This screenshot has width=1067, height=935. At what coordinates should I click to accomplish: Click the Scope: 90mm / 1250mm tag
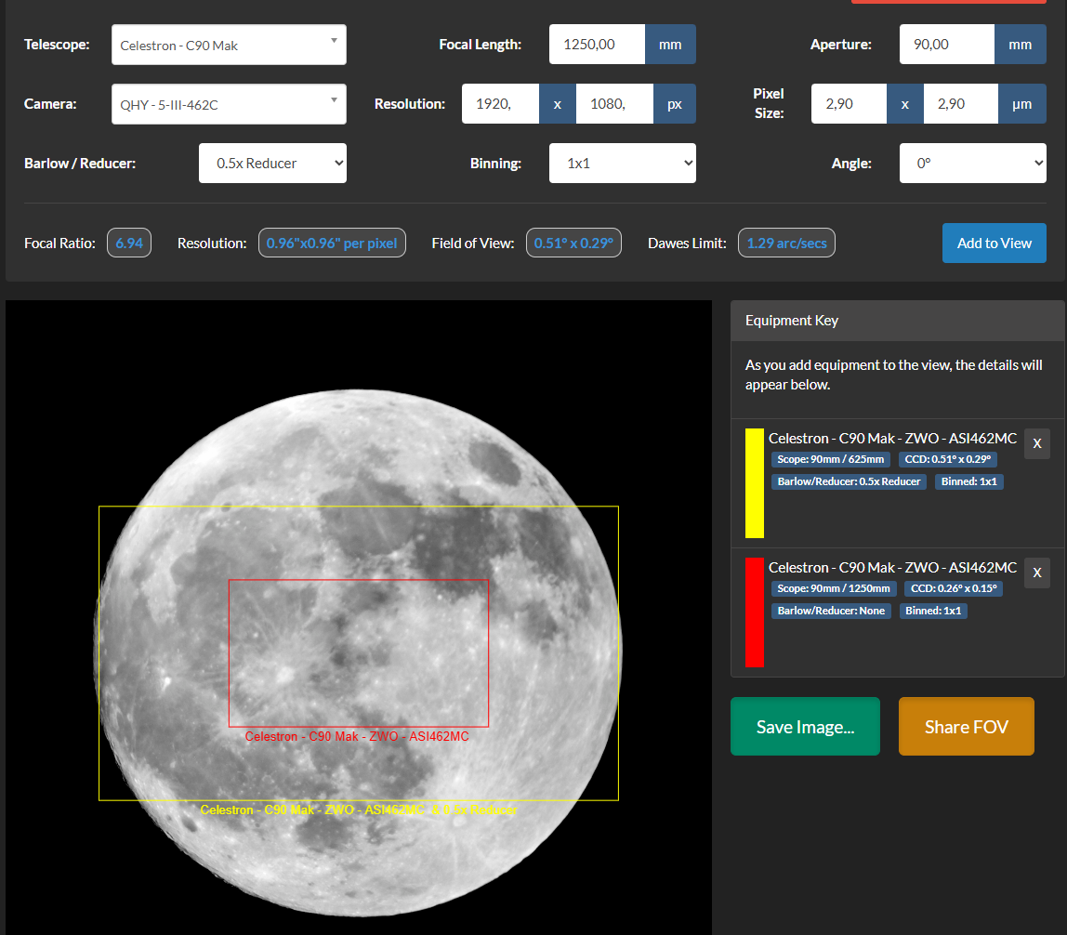(834, 588)
